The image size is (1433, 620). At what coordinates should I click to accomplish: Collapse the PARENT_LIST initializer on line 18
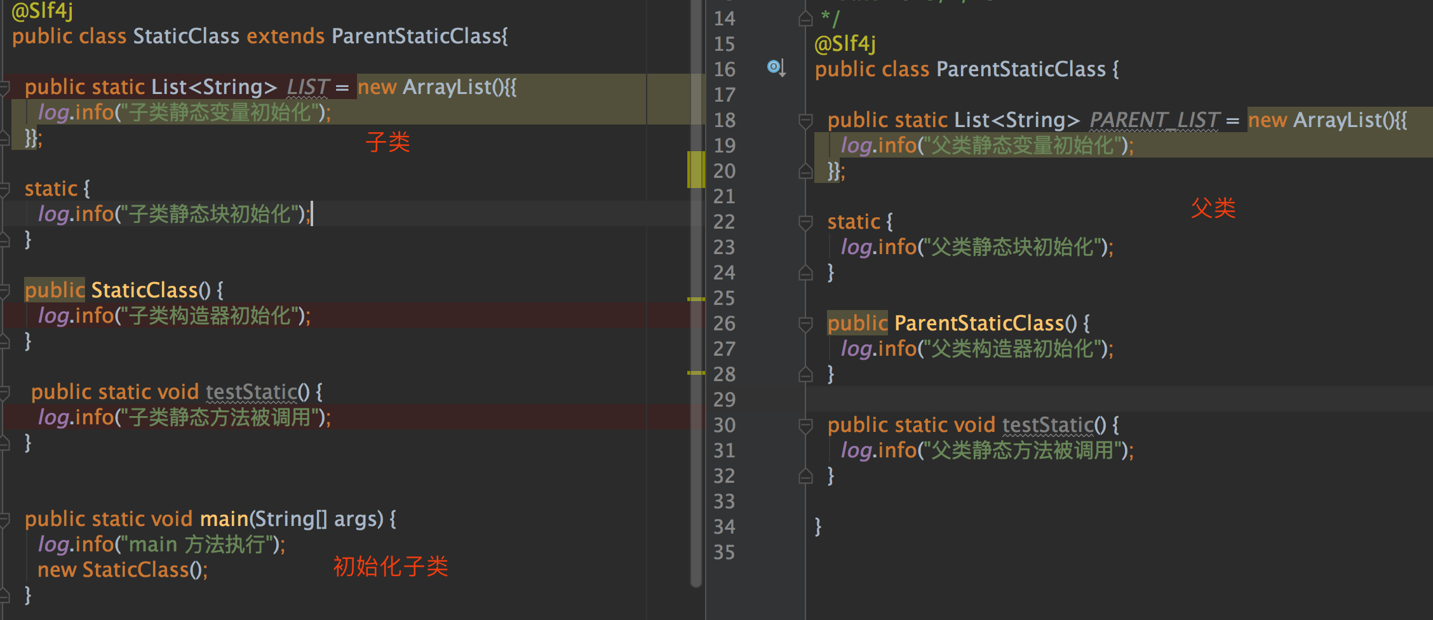point(805,120)
